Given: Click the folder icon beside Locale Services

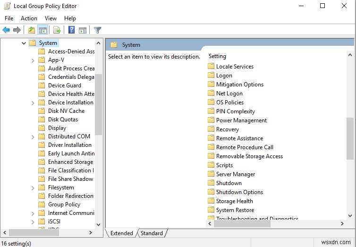Looking at the screenshot, I should (211, 66).
